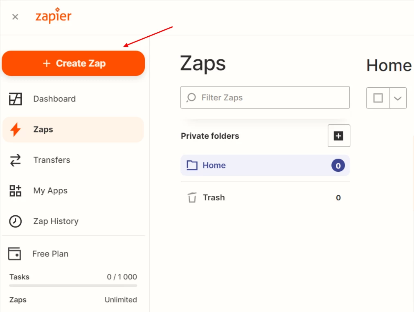Expand the selection dropdown chevron
The image size is (414, 312).
tap(398, 98)
